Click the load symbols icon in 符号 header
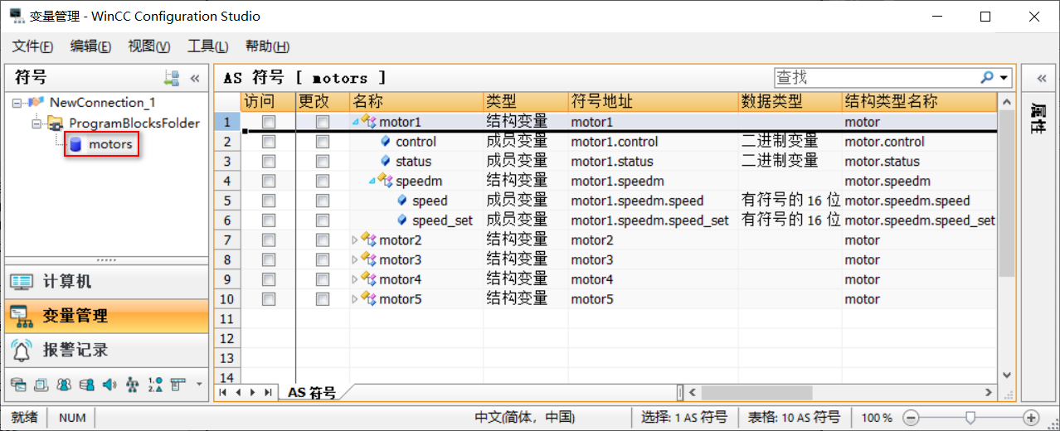This screenshot has height=431, width=1060. [x=172, y=78]
